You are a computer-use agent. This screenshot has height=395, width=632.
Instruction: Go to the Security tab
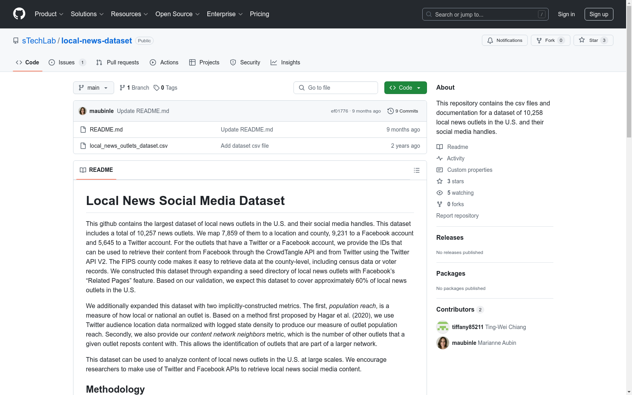[x=245, y=62]
